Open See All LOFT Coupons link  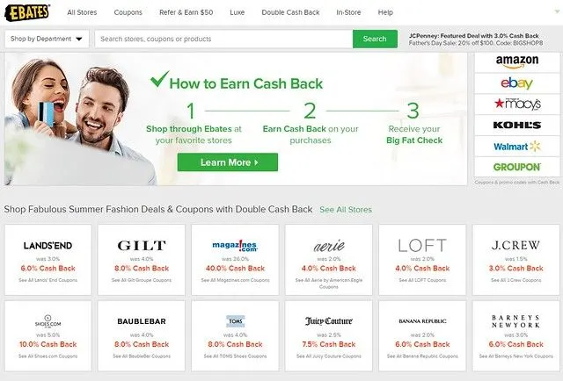coord(422,280)
